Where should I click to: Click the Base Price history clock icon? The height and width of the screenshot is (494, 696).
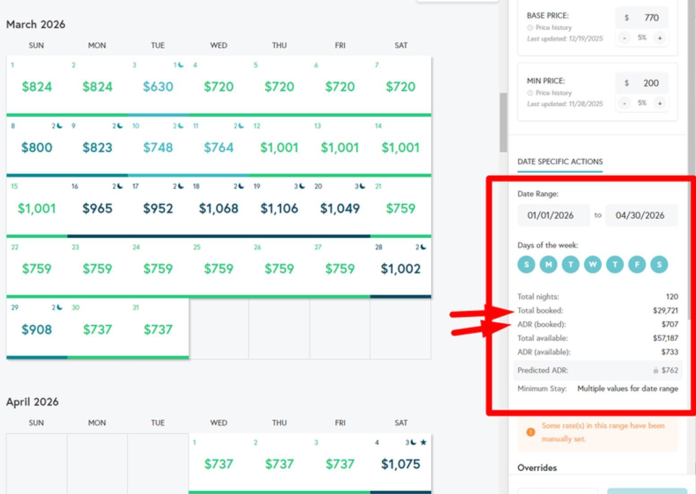530,28
